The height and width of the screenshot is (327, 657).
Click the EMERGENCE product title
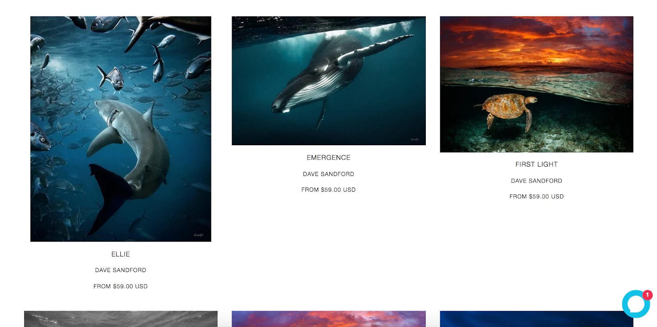pyautogui.click(x=328, y=158)
